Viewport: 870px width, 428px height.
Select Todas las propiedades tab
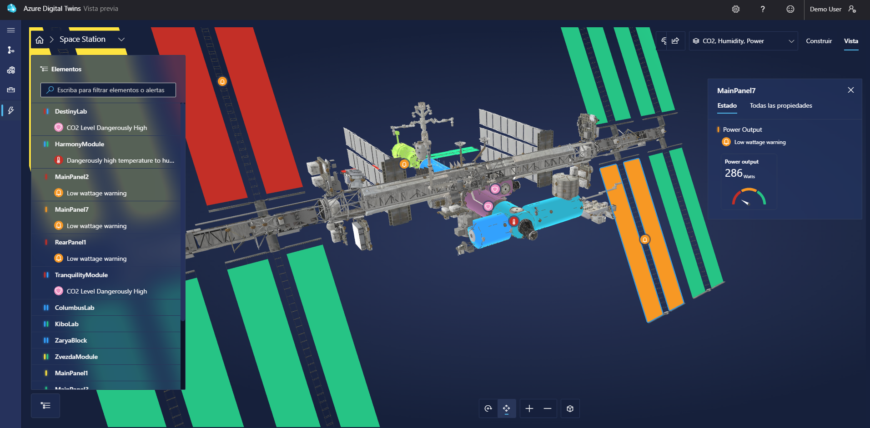781,105
